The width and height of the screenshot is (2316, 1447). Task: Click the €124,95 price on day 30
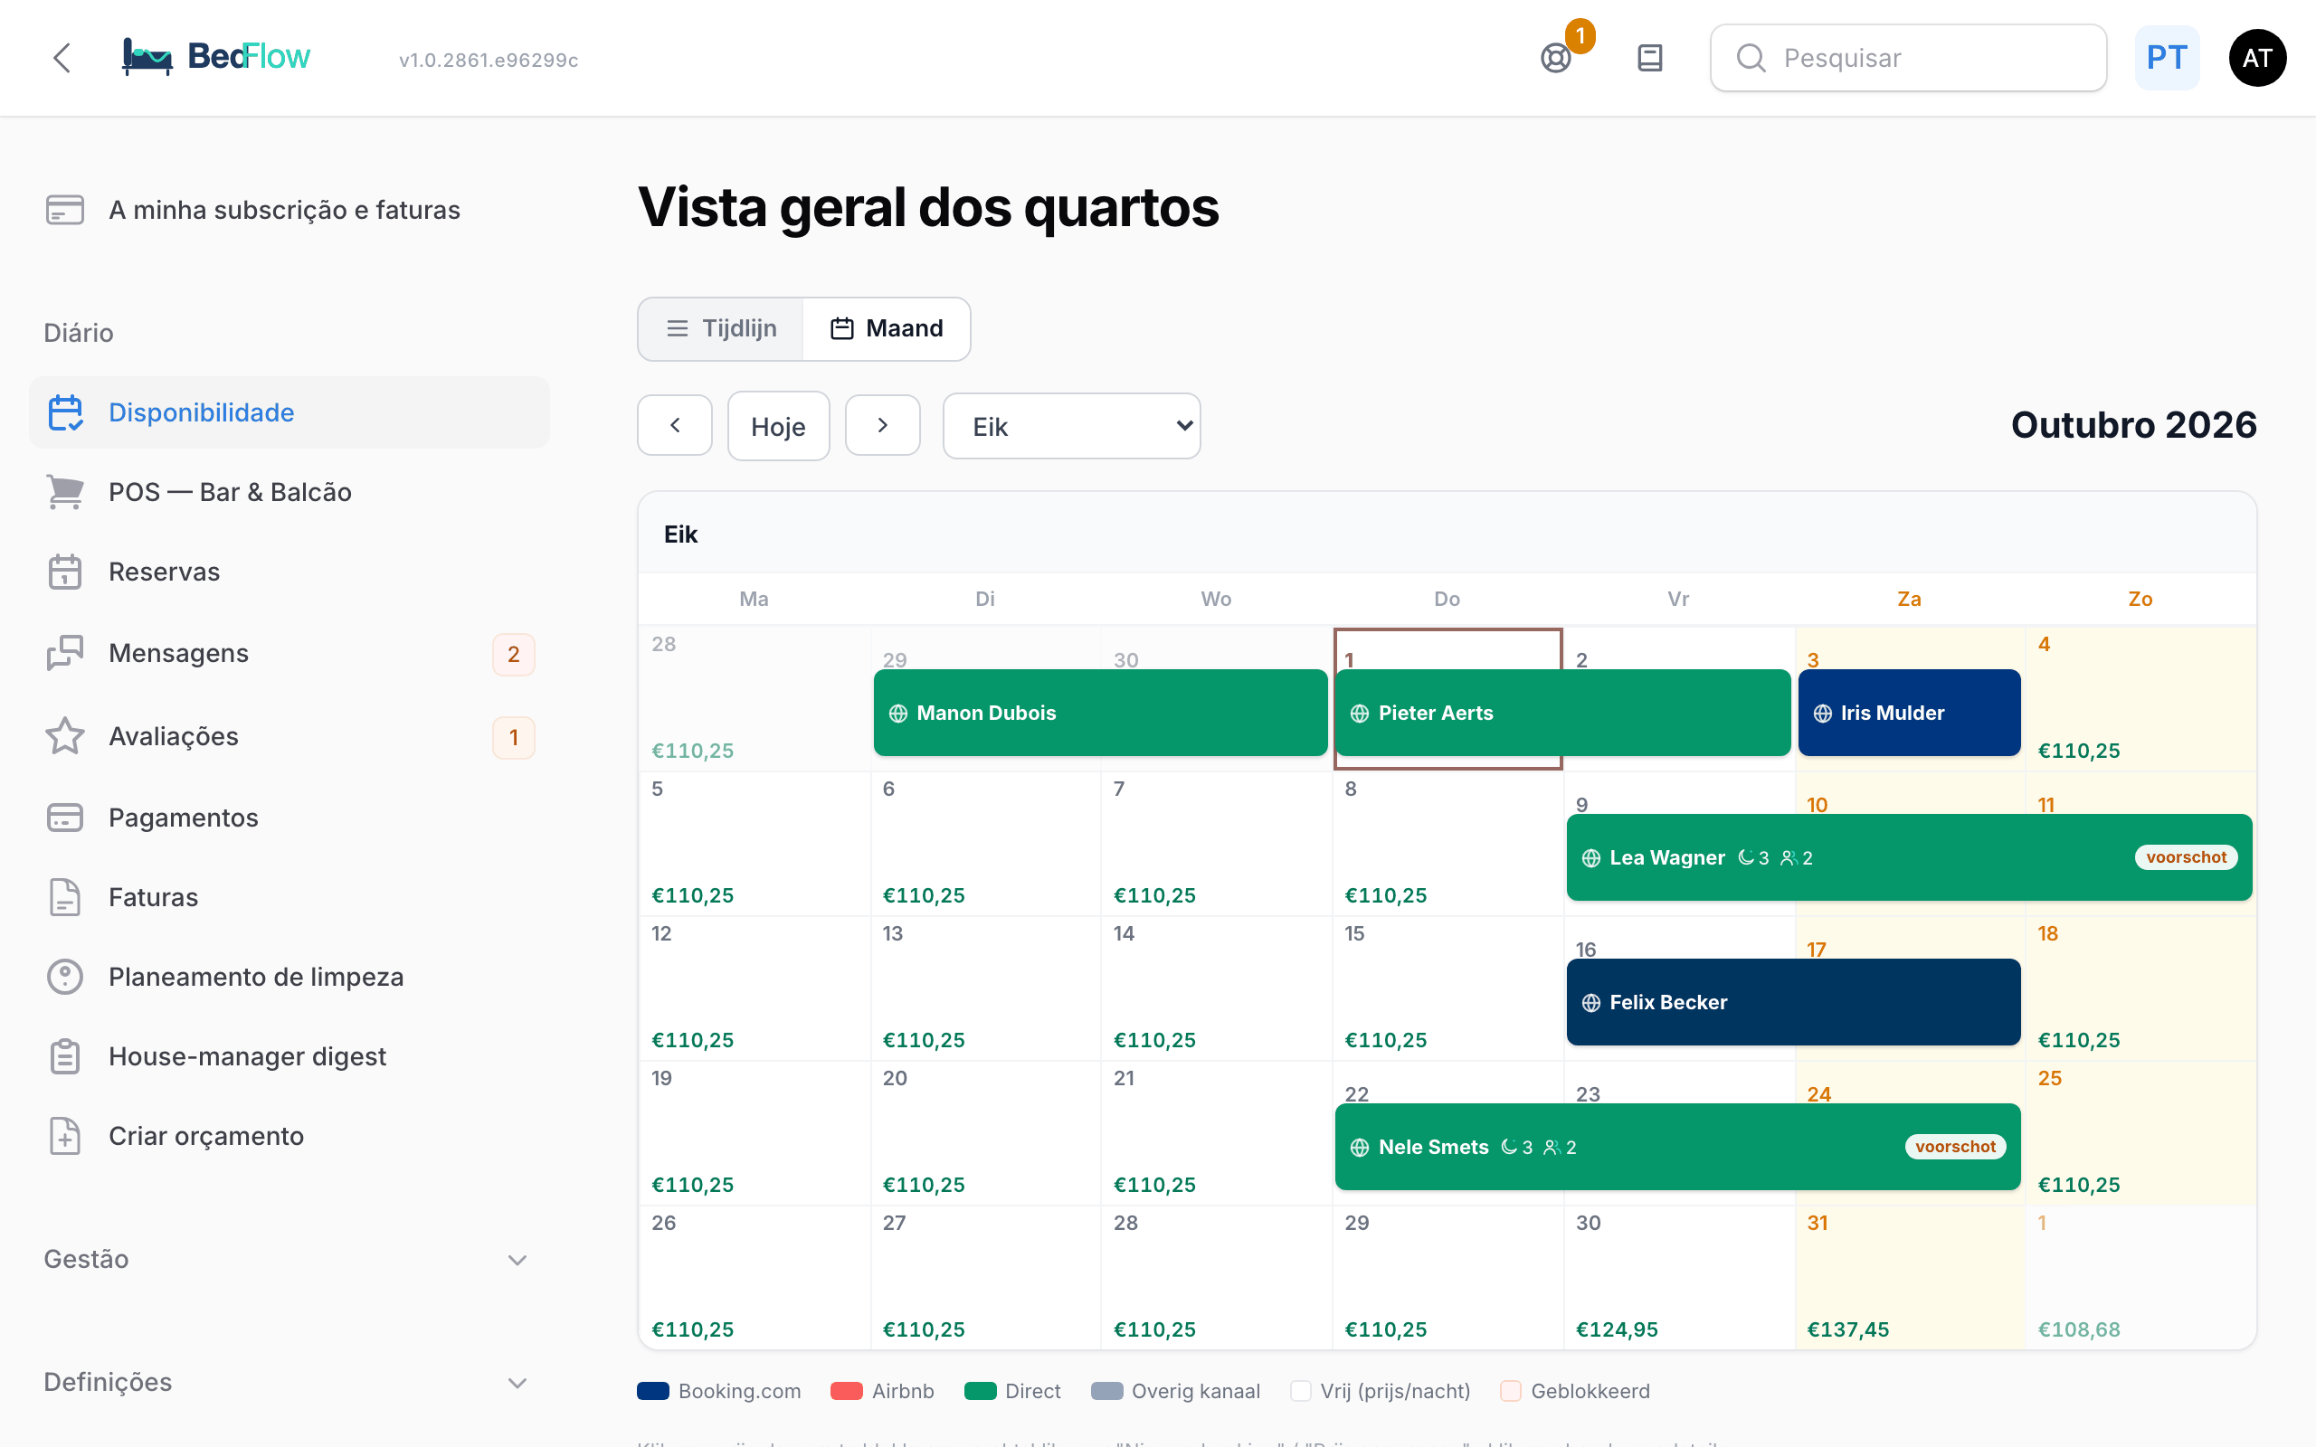1617,1329
